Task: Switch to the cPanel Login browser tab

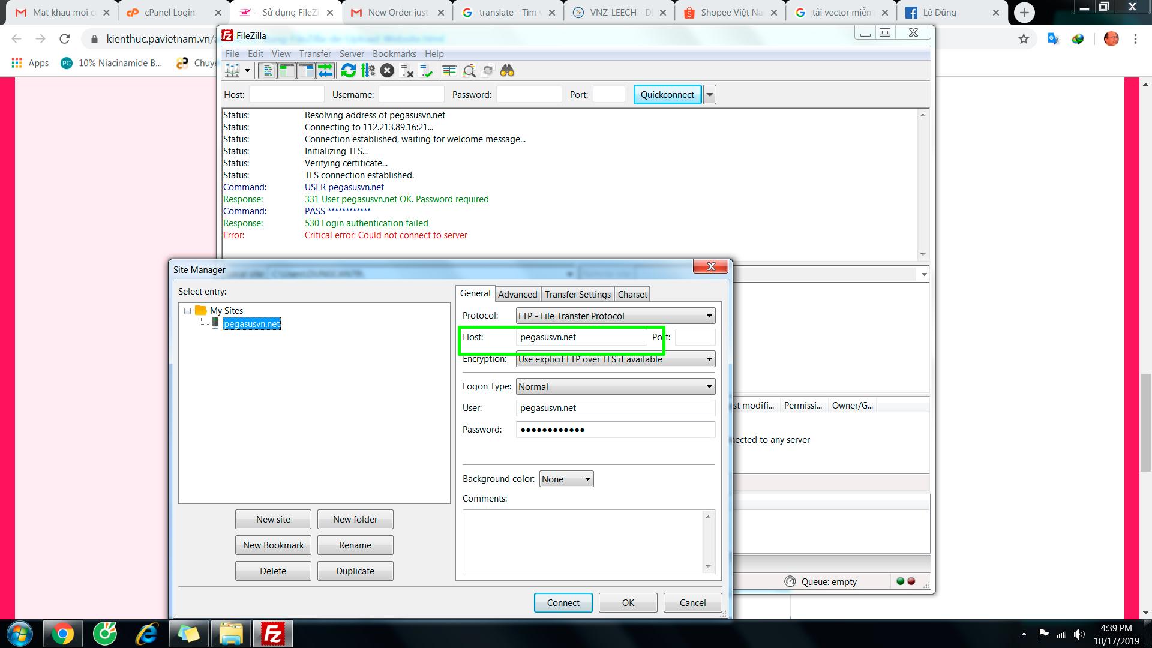Action: pos(171,12)
